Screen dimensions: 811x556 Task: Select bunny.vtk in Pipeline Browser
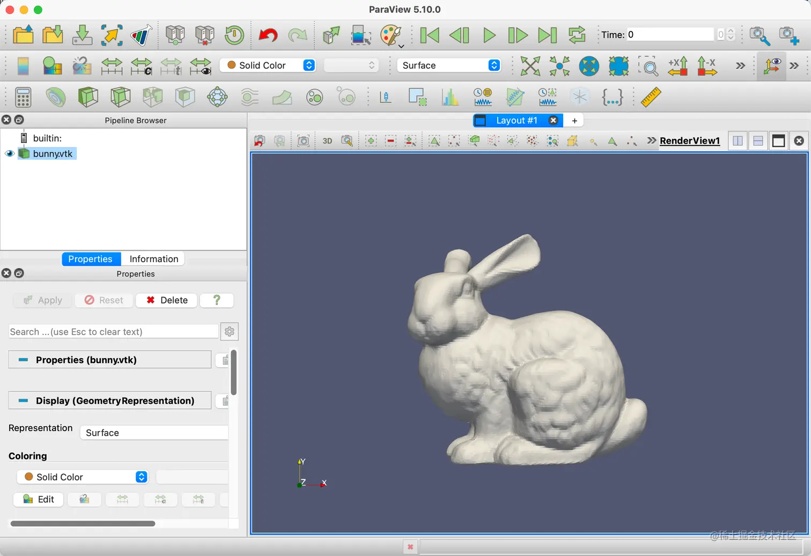pyautogui.click(x=53, y=154)
